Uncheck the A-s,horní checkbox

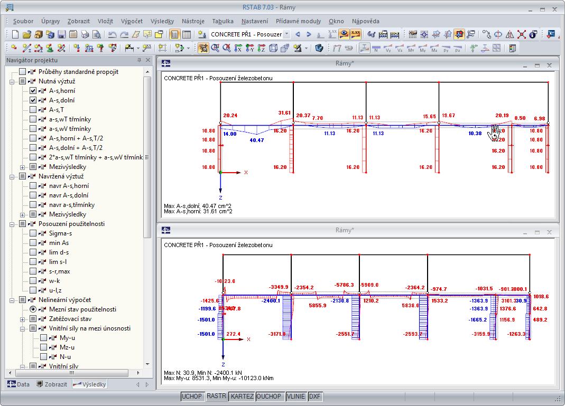tap(33, 91)
